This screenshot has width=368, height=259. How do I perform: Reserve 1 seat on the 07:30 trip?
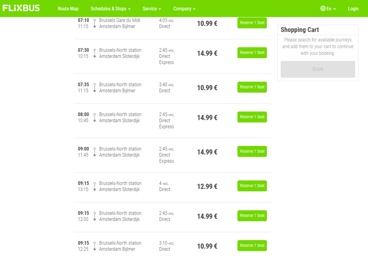tap(252, 53)
